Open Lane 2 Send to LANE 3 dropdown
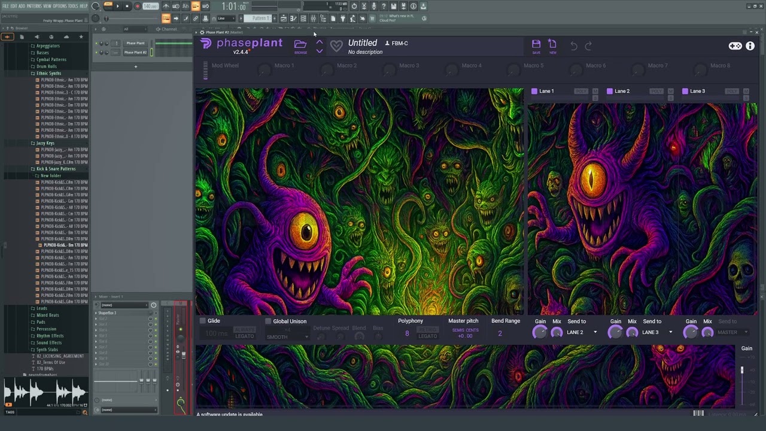This screenshot has height=431, width=766. [658, 332]
